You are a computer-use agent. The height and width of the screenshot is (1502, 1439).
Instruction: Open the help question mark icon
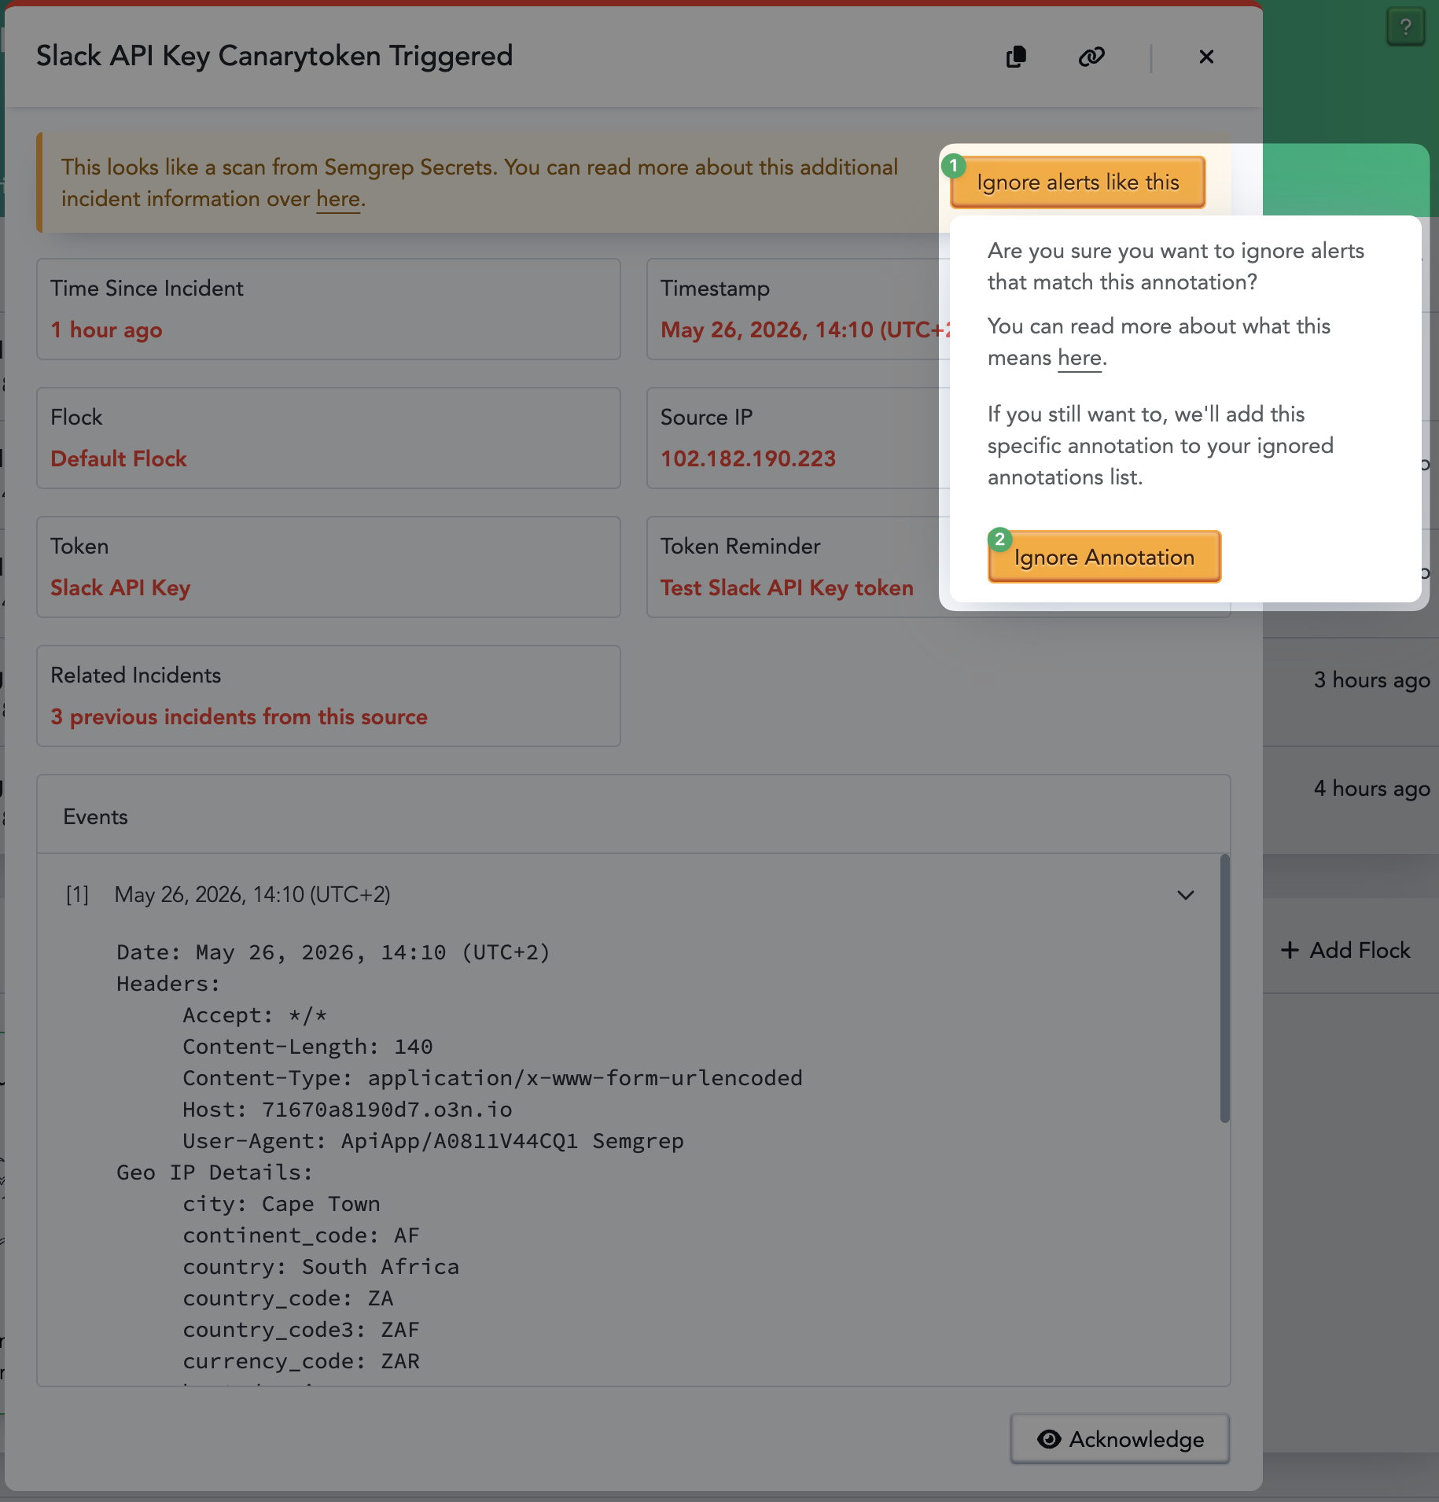point(1405,28)
